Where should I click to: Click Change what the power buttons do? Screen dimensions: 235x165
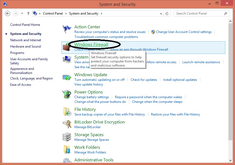point(100,102)
